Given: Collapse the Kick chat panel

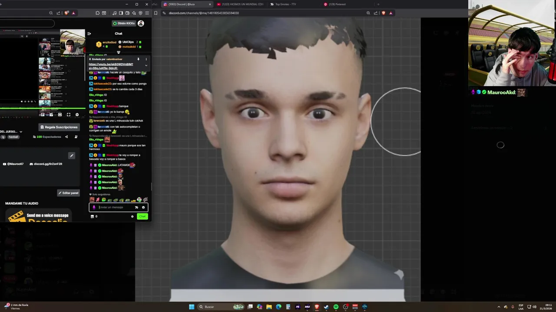Looking at the screenshot, I should 89,33.
